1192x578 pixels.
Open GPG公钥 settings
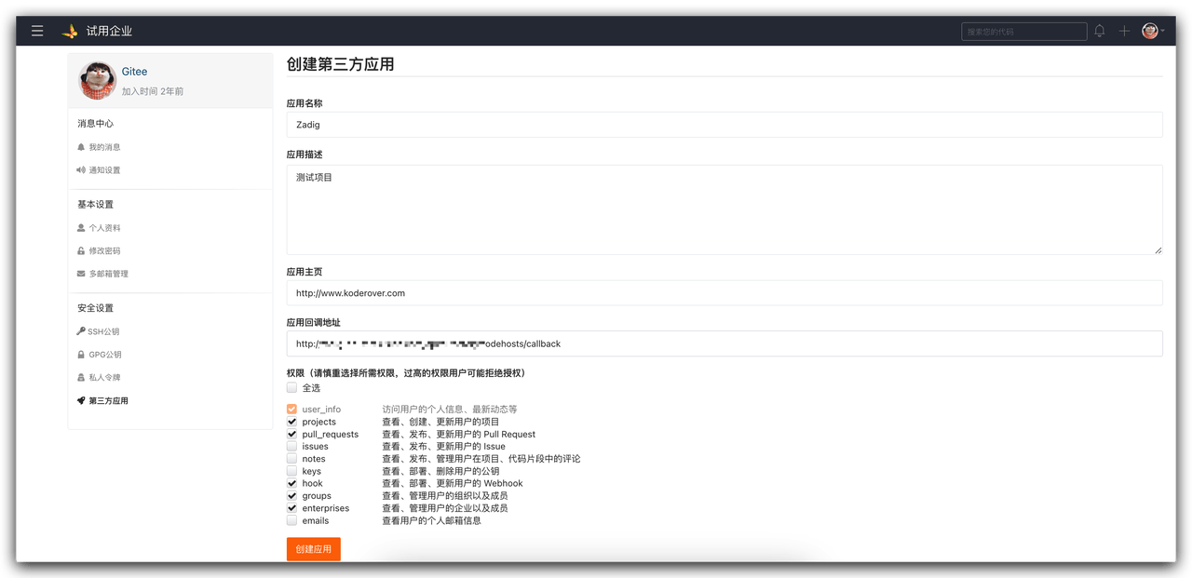pyautogui.click(x=104, y=355)
